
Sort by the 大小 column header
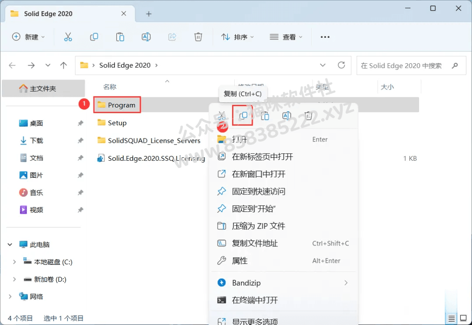click(x=387, y=87)
